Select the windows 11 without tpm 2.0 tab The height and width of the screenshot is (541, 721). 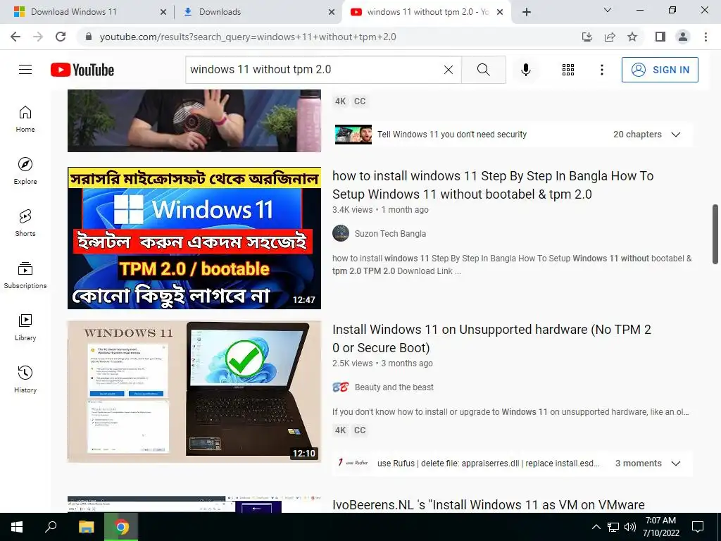(x=426, y=12)
